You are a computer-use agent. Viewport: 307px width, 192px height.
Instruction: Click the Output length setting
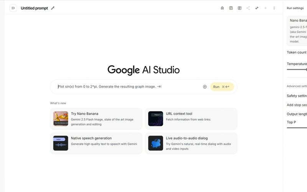point(297,114)
